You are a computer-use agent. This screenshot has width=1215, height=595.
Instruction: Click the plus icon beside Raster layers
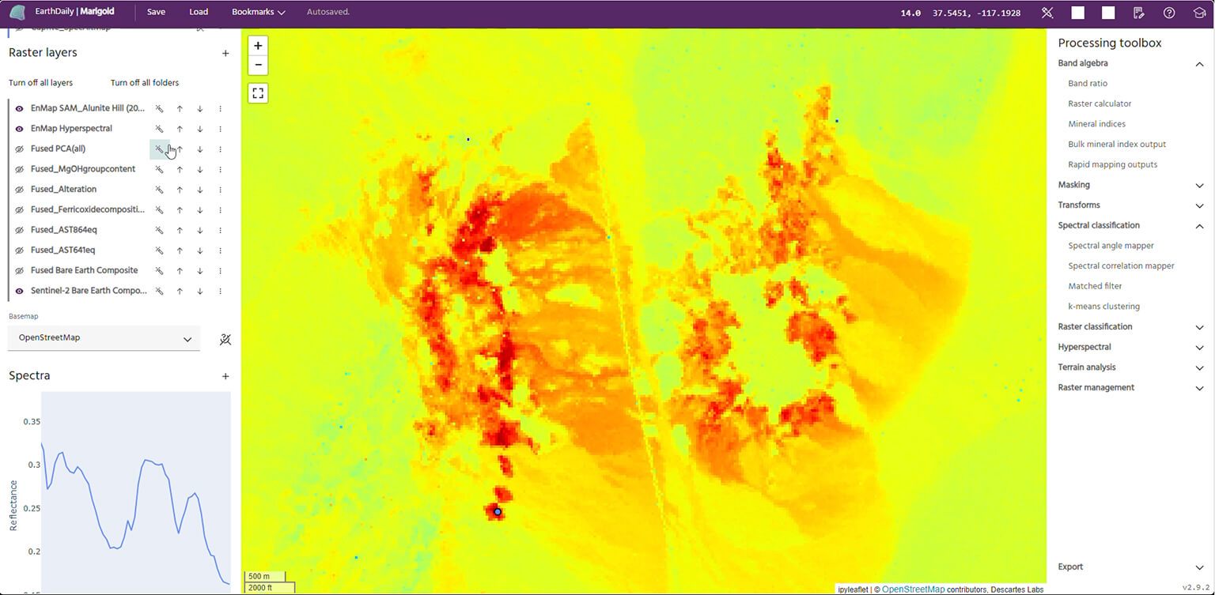click(x=225, y=53)
